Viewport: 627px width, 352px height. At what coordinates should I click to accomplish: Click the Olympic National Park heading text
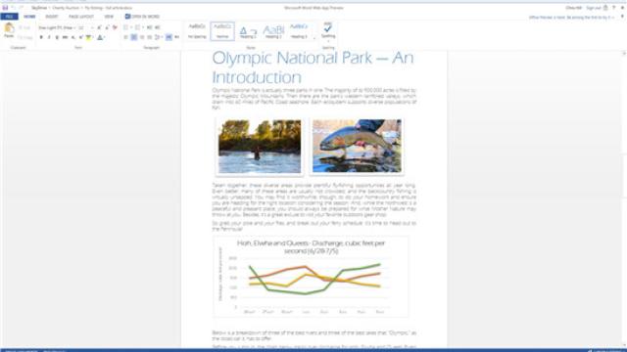[x=313, y=67]
